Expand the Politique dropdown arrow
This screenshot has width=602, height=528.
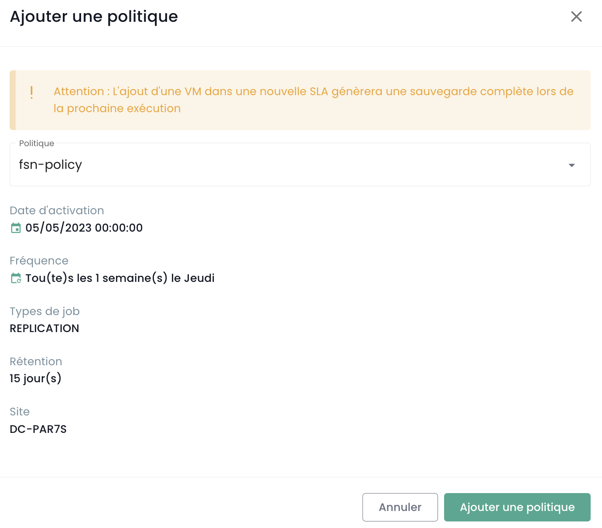click(x=571, y=165)
